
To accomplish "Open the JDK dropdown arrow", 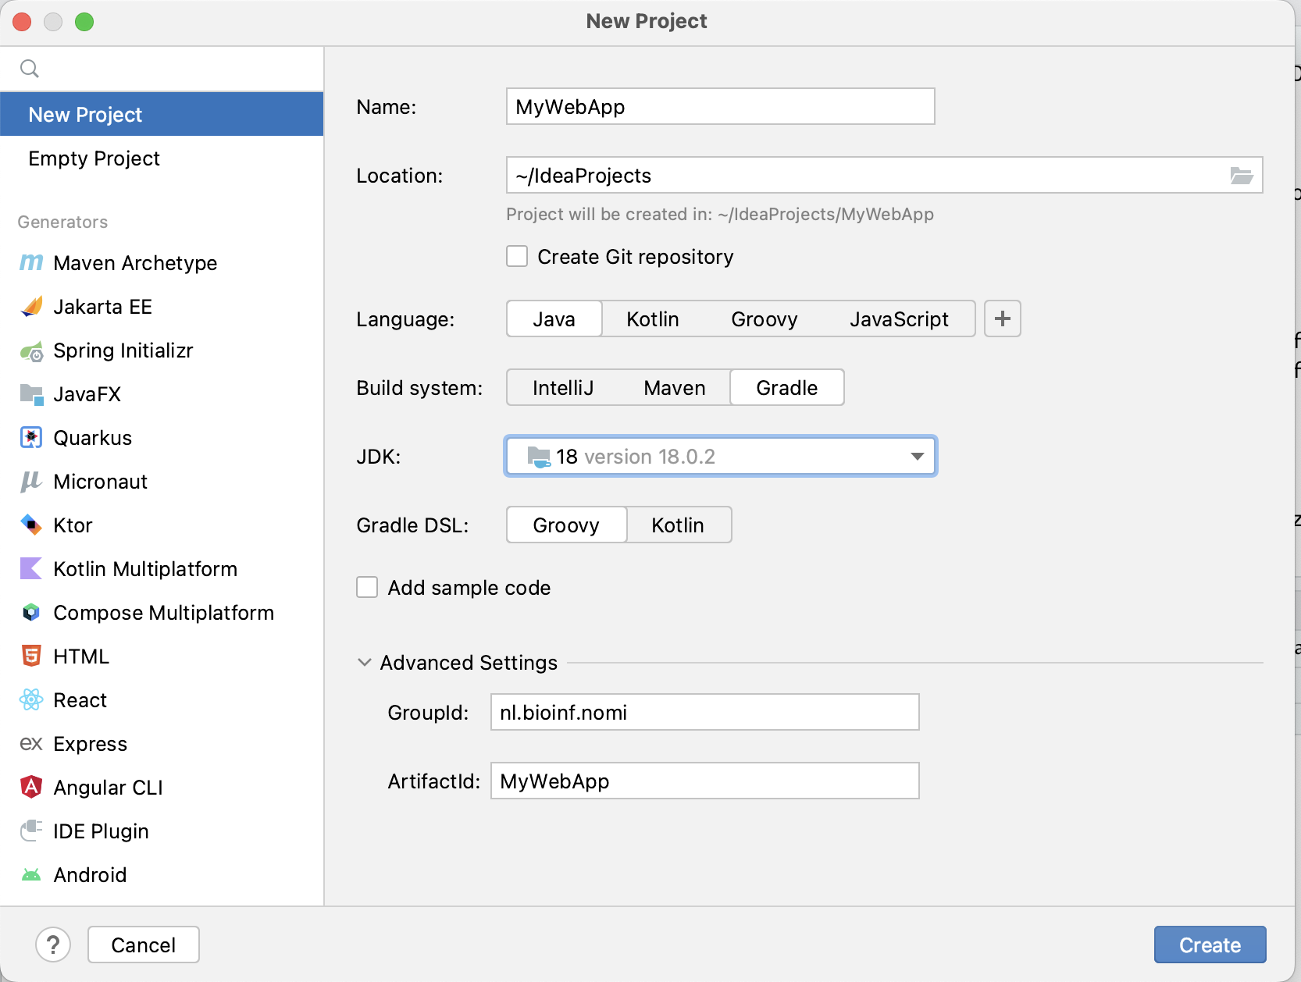I will (918, 457).
